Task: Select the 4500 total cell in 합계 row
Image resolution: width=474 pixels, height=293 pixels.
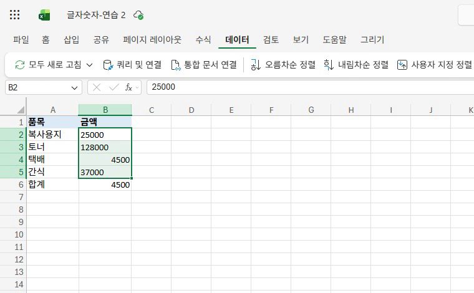Action: (105, 185)
